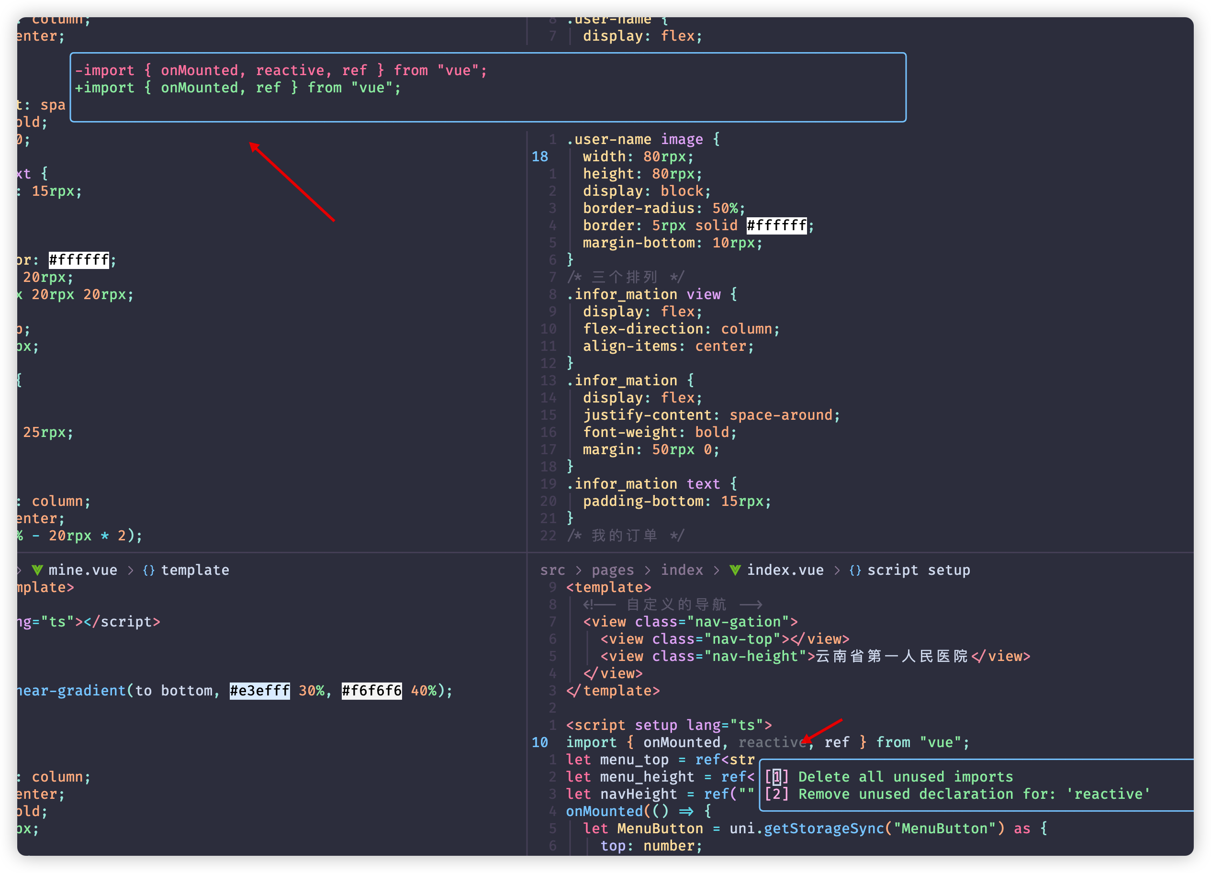Expand the chevron before template breadcrumb
Screen dimensions: 1211x873
pos(130,570)
